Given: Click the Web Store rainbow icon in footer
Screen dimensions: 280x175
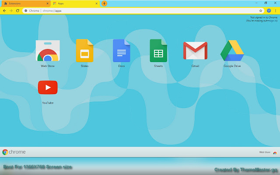Looking at the screenshot, I should click(275, 153).
